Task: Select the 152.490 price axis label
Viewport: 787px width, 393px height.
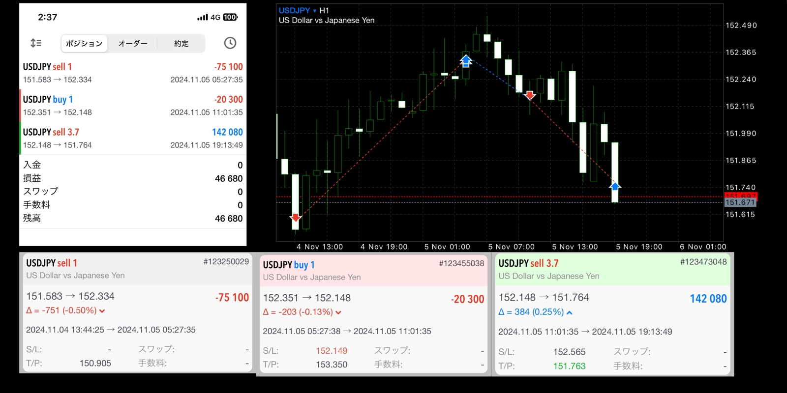Action: point(741,26)
